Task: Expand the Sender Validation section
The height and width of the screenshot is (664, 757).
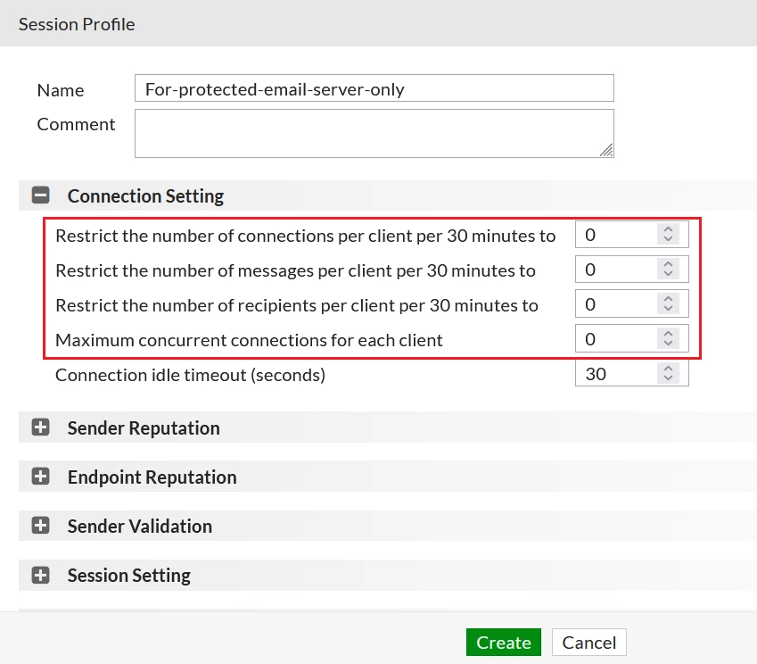Action: point(40,526)
